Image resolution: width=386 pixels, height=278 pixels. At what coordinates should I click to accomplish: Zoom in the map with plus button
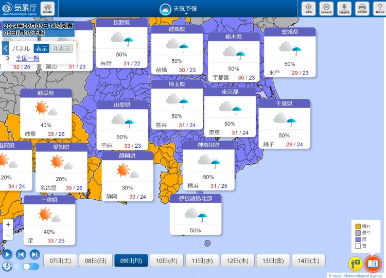pyautogui.click(x=8, y=225)
